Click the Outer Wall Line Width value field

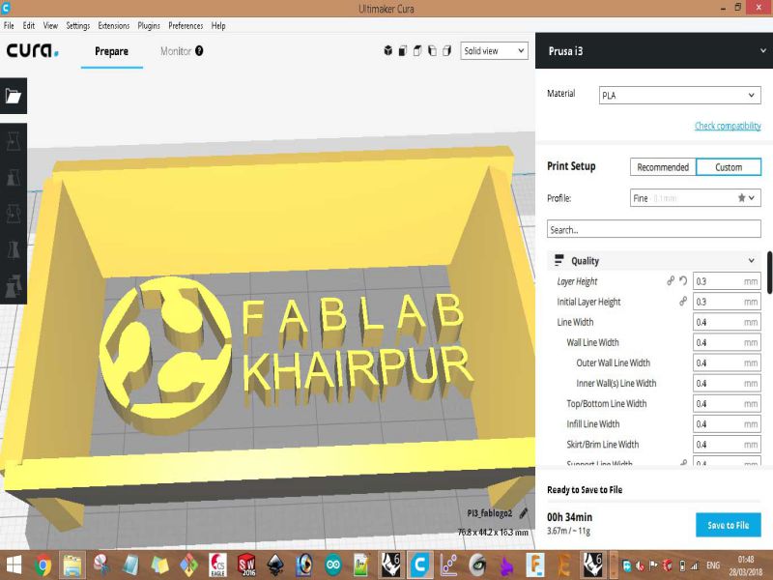(x=727, y=362)
